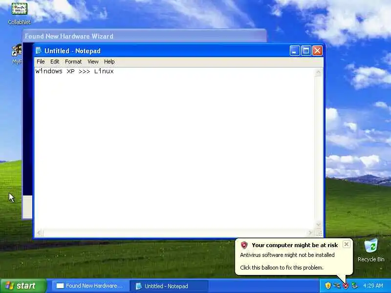Open the Help menu in Notepad

[109, 62]
